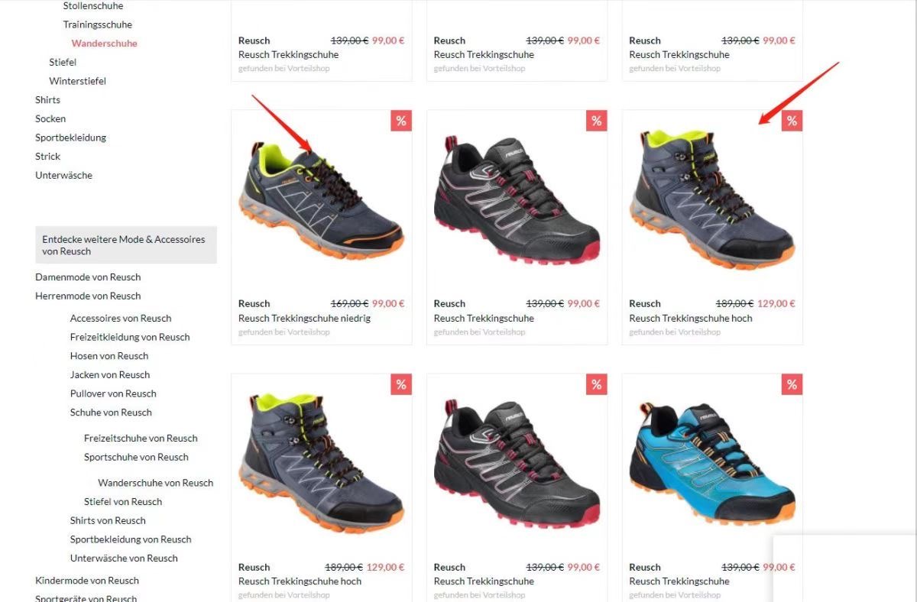Open Wanderschuhe von Reusch
Viewport: 917px width, 602px height.
point(156,483)
